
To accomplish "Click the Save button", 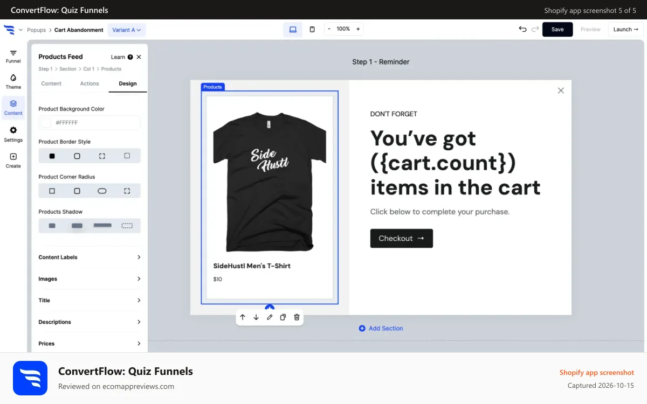I will point(557,29).
